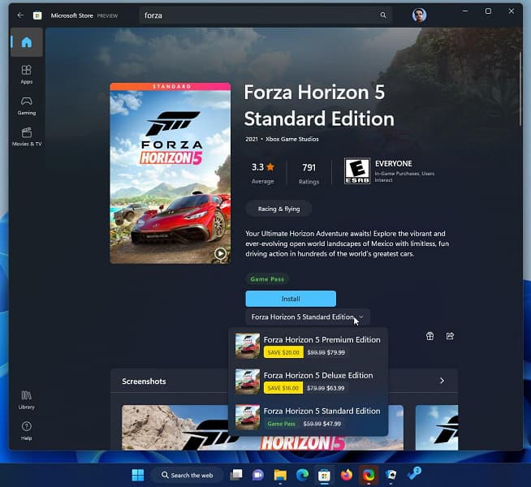Click the SAVE $16.00 badge

tap(283, 388)
